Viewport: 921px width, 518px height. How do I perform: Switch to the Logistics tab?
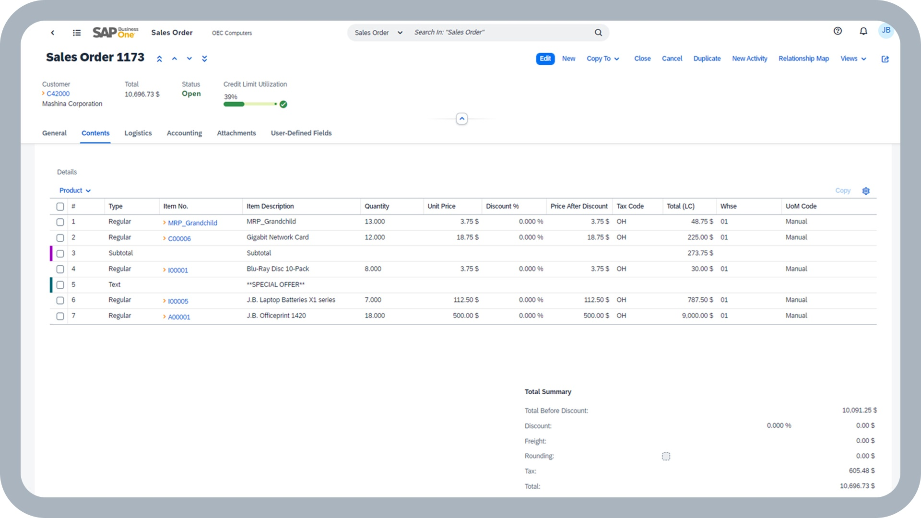tap(138, 133)
